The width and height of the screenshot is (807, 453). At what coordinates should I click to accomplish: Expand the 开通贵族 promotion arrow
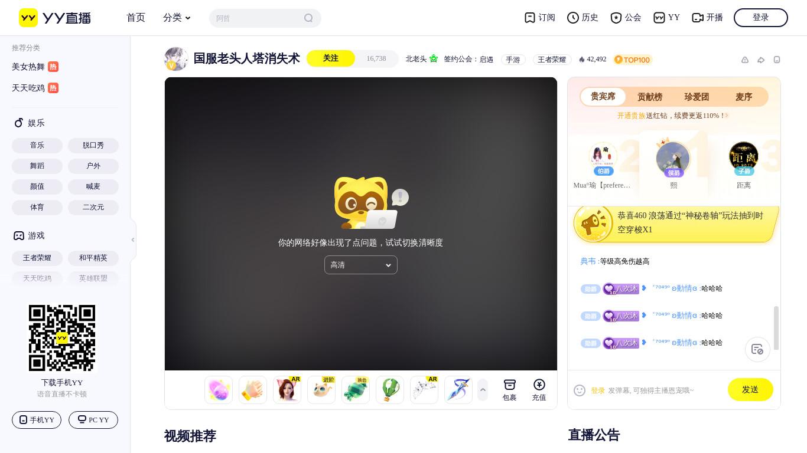click(727, 116)
